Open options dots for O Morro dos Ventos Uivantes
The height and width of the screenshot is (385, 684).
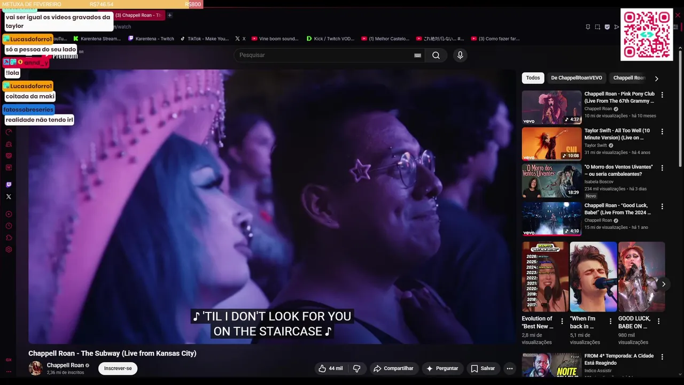coord(662,168)
